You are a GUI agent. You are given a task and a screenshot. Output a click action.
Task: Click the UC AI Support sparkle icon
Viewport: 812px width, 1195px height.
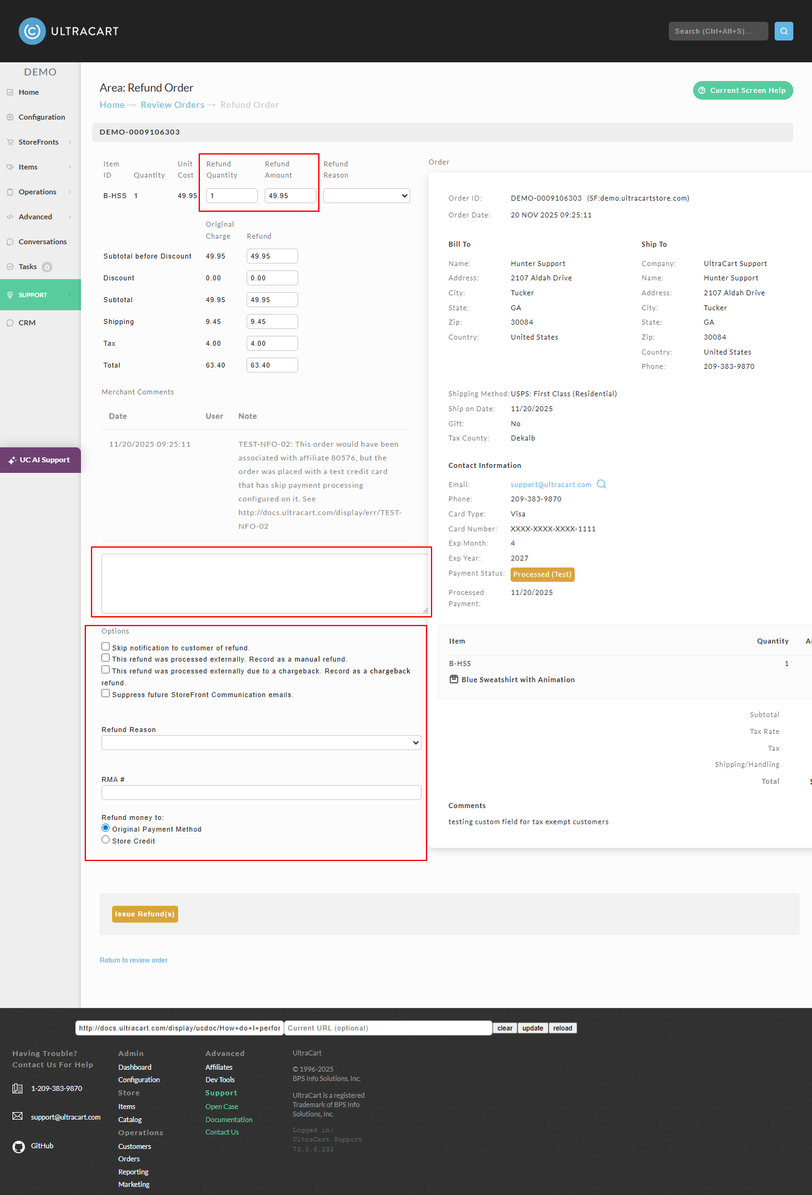pos(12,460)
